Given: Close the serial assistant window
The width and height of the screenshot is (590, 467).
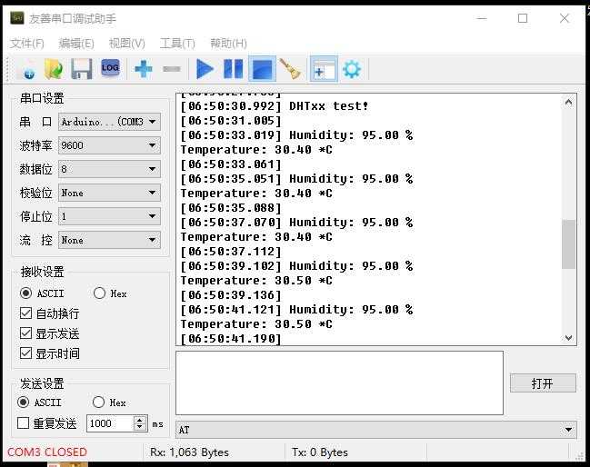Looking at the screenshot, I should pos(565,18).
